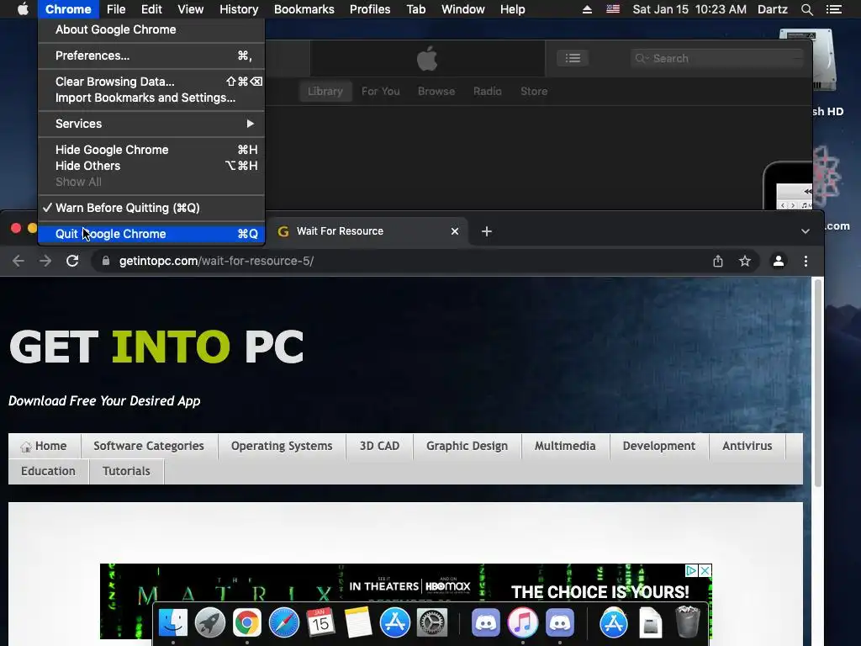
Task: Open the Tutorials nav link
Action: click(126, 471)
